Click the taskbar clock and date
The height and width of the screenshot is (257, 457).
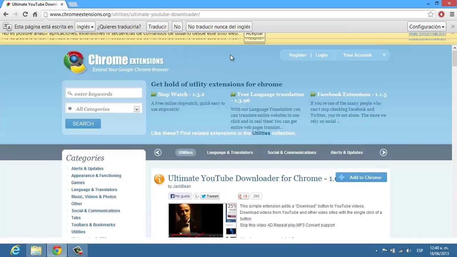[x=439, y=251]
